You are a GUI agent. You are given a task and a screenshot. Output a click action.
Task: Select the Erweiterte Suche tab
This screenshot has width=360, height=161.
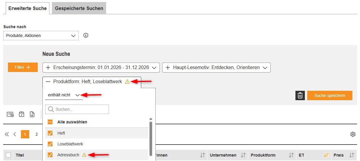coord(27,8)
